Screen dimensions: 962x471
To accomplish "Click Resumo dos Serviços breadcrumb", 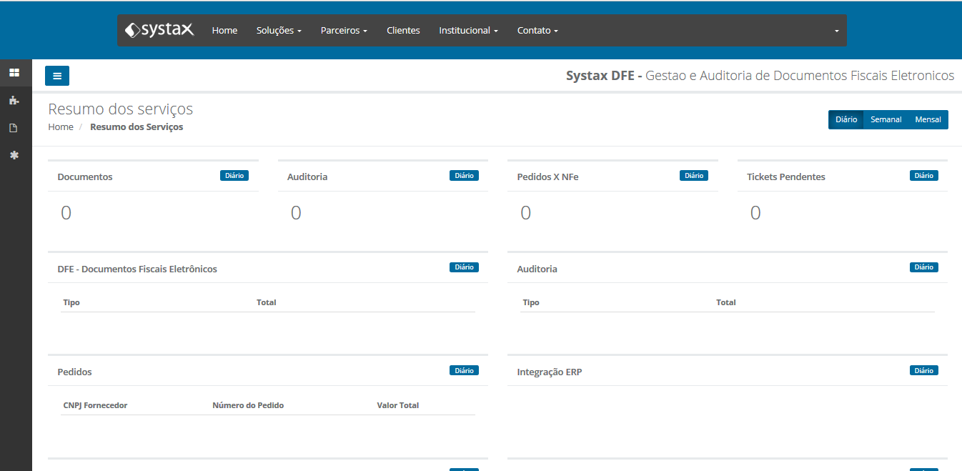I will click(x=137, y=127).
